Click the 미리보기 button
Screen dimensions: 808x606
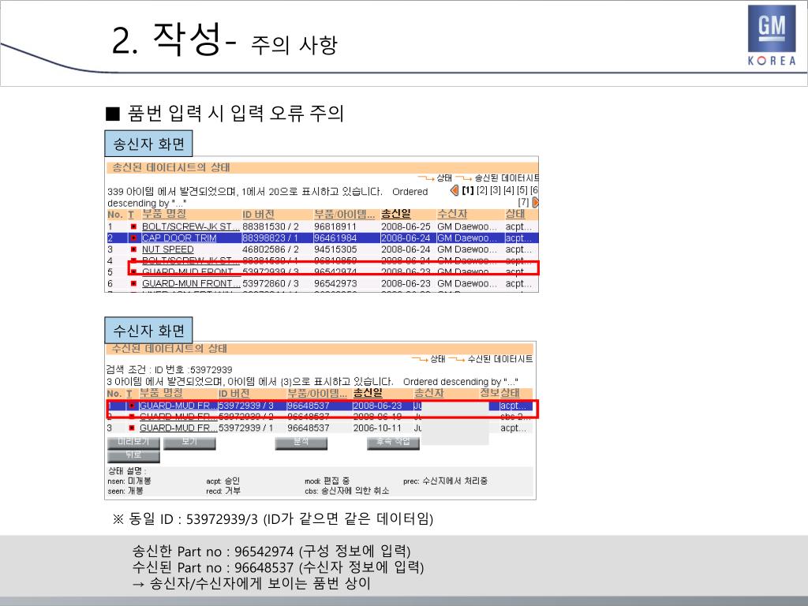click(133, 443)
